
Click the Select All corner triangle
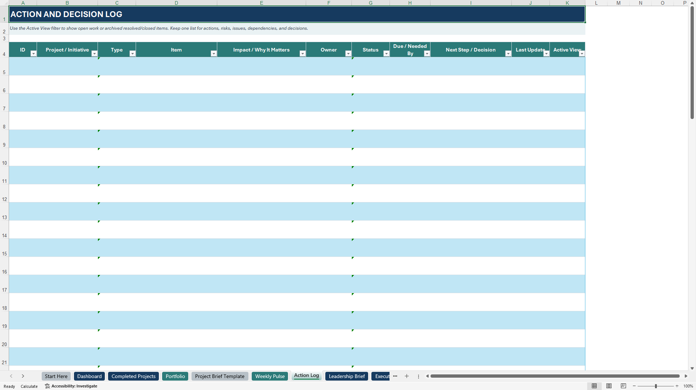point(4,3)
